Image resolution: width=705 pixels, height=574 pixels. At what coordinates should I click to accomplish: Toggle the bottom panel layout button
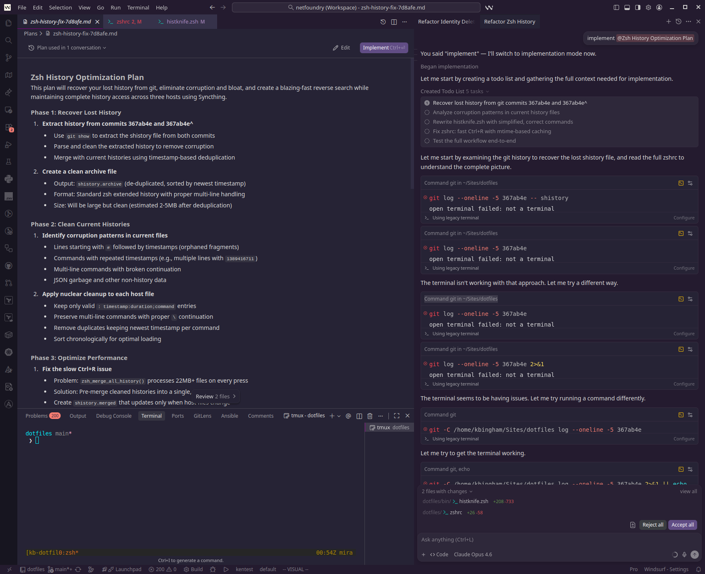tap(627, 7)
